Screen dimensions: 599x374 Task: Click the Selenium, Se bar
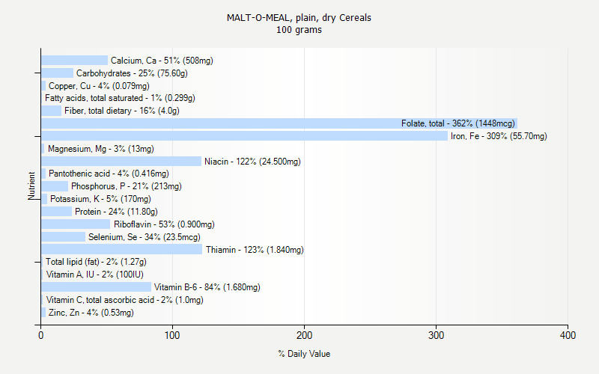point(63,236)
